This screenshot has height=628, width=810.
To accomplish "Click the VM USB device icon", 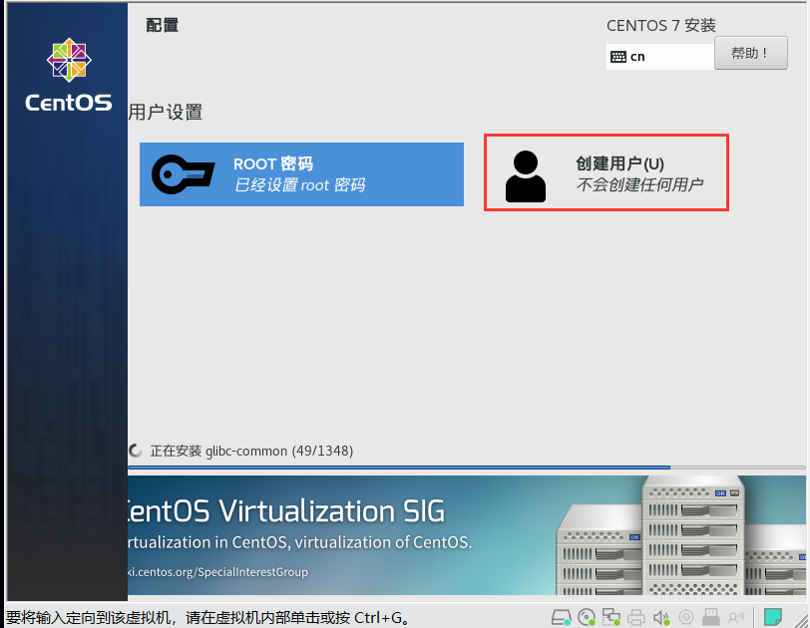I will coord(711,617).
